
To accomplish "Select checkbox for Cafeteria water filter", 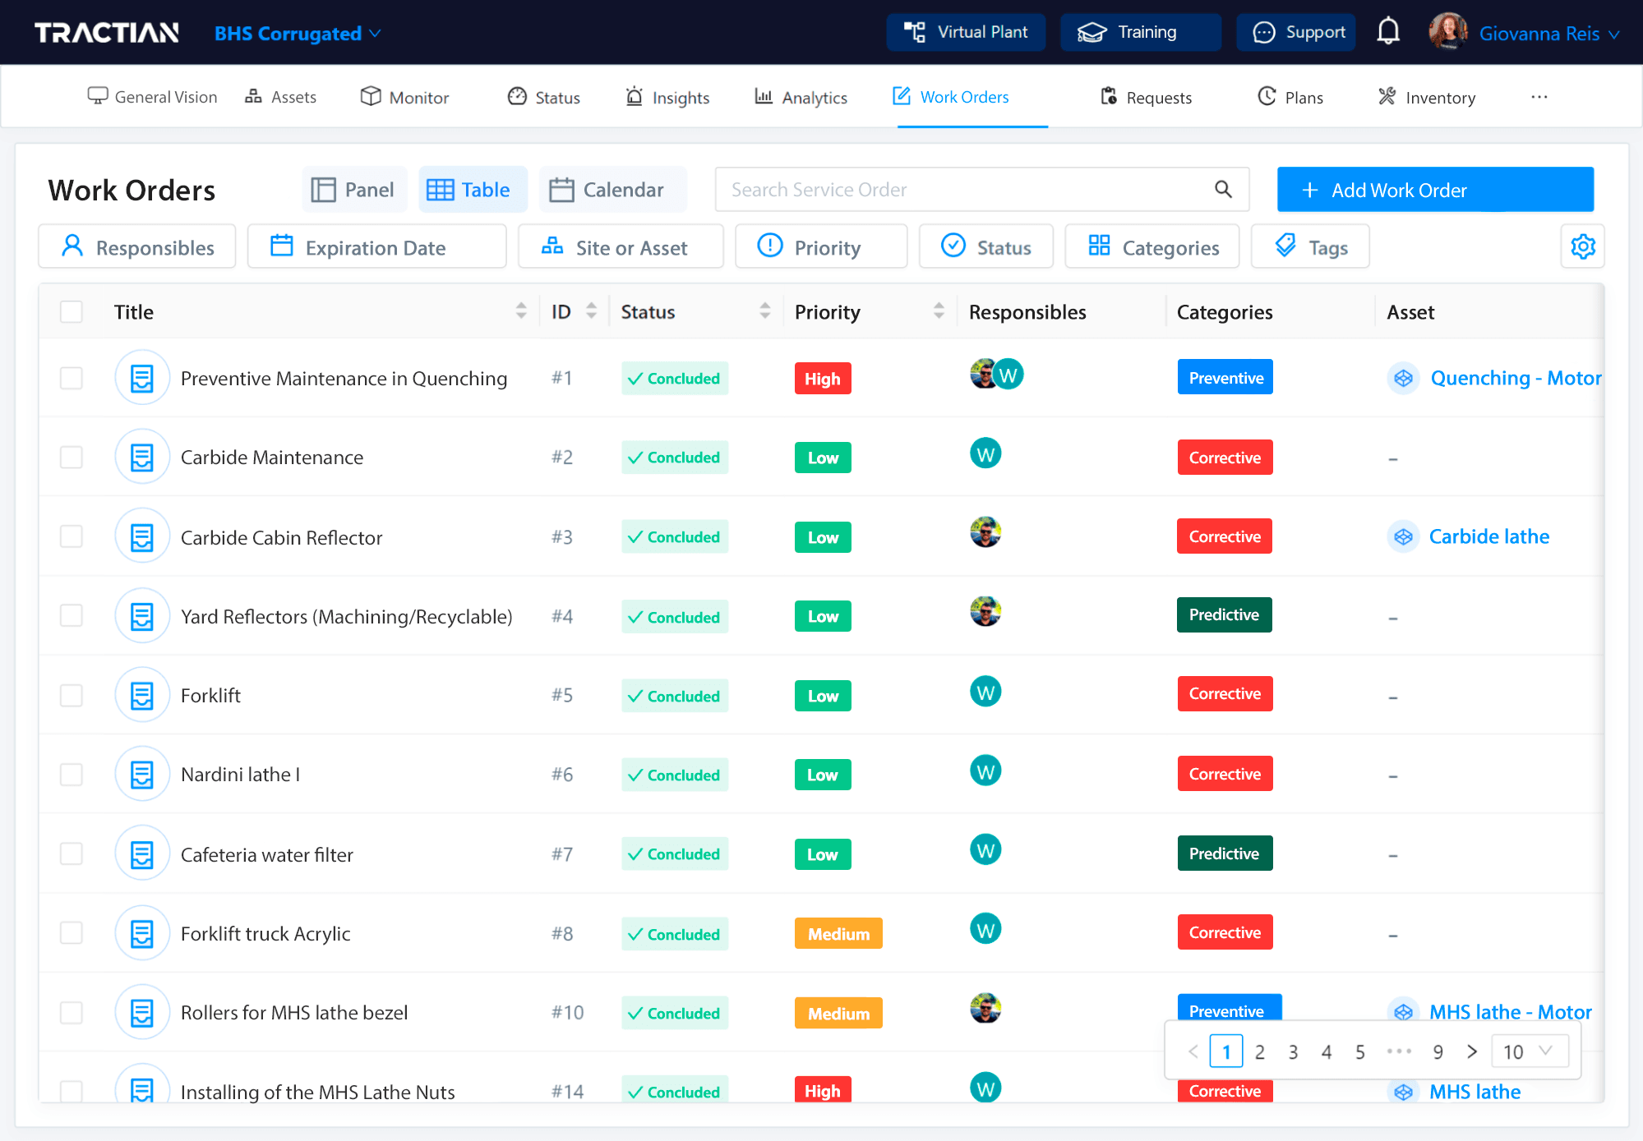I will pos(72,854).
